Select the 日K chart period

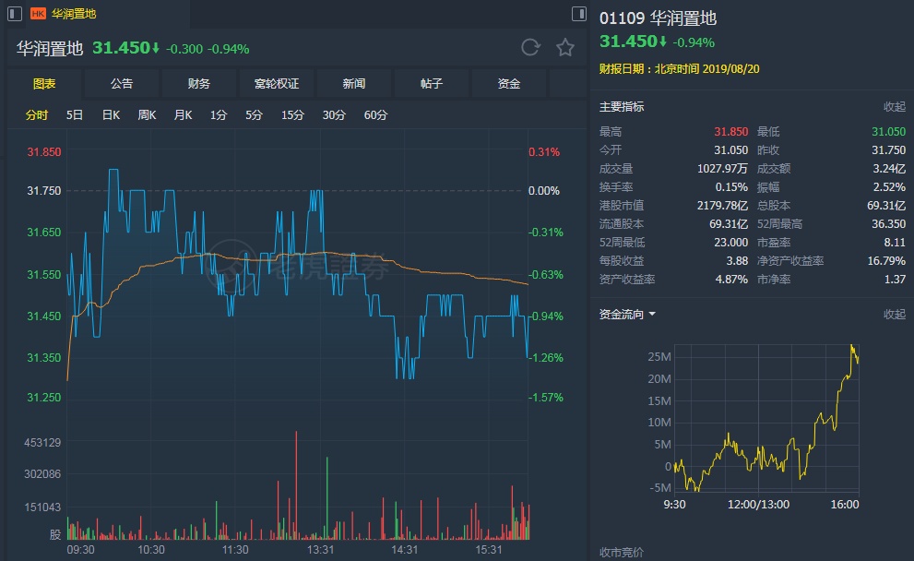(111, 115)
